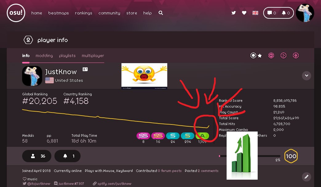This screenshot has width=321, height=187.
Task: Select the osu!taiko mode icon
Action: click(x=271, y=55)
